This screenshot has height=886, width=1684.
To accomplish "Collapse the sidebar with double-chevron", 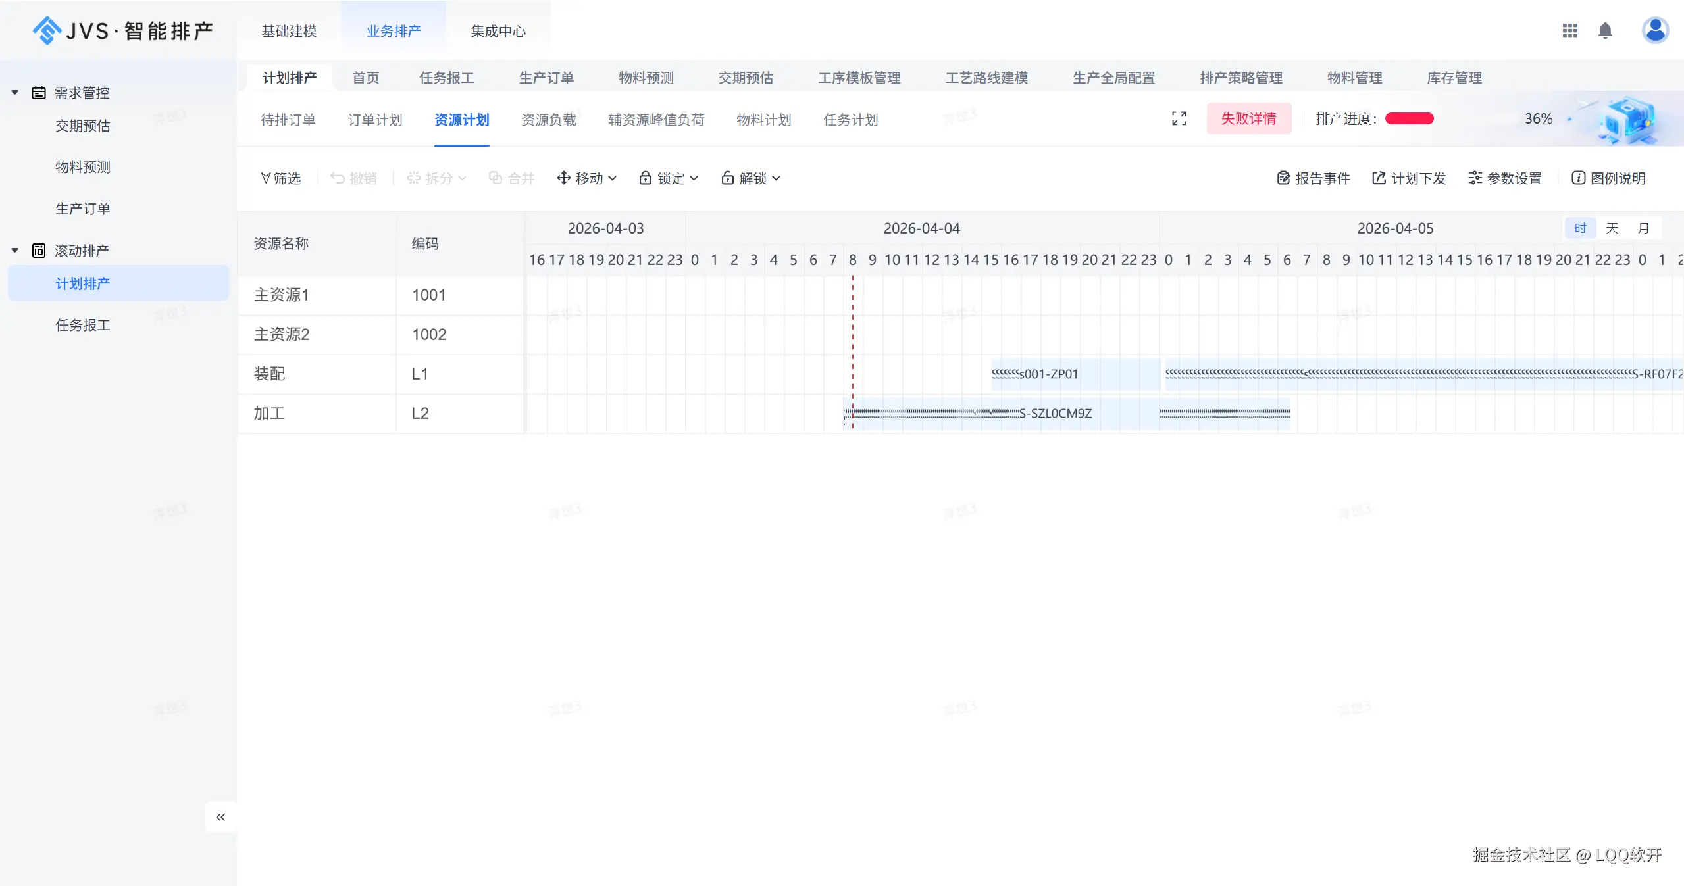I will pos(220,817).
